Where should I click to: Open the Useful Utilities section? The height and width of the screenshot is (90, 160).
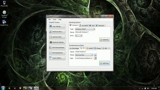(x=57, y=58)
